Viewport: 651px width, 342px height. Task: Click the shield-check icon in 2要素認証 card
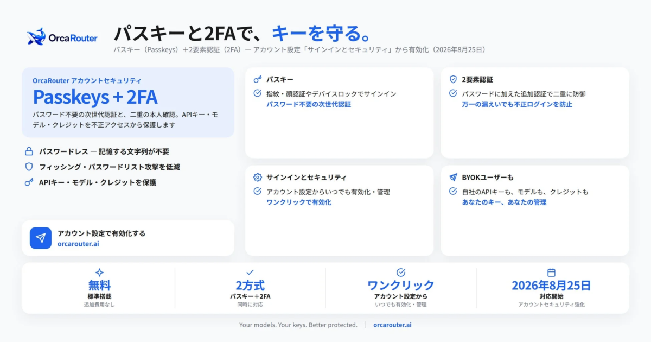coord(453,79)
